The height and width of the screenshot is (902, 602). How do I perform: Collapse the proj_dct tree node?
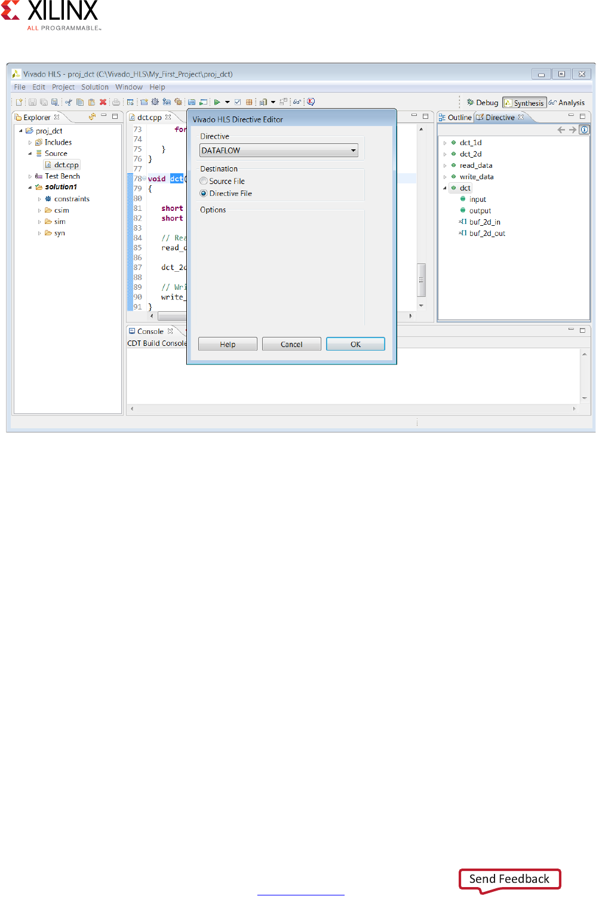tap(21, 131)
